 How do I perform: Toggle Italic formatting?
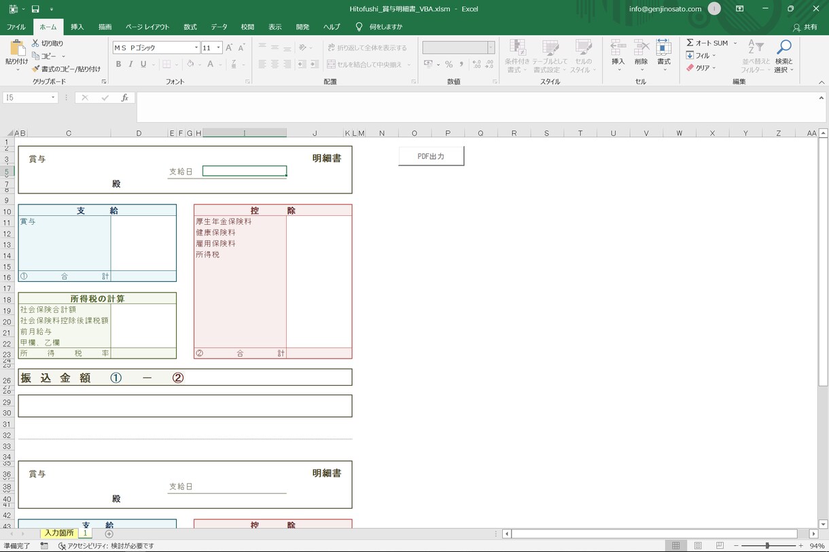click(130, 65)
